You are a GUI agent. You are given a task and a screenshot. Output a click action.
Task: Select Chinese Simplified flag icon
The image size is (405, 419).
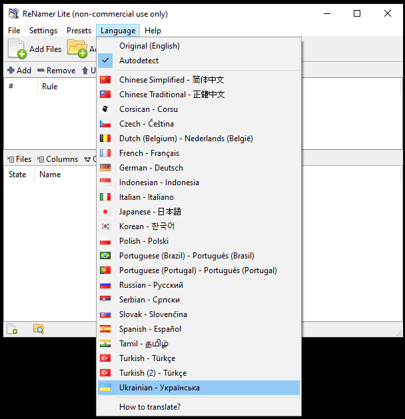coord(105,80)
